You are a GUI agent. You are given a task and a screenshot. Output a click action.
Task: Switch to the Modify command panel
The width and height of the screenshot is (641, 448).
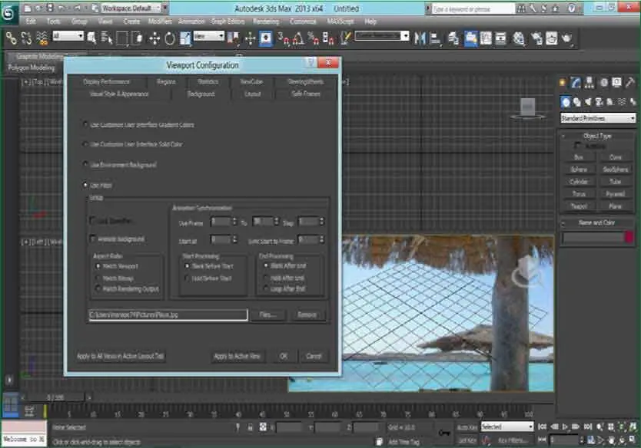(x=576, y=83)
